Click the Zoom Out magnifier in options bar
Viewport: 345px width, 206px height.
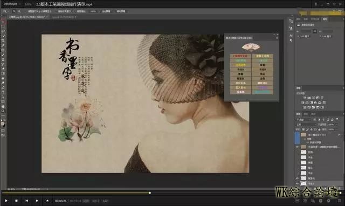(x=19, y=11)
